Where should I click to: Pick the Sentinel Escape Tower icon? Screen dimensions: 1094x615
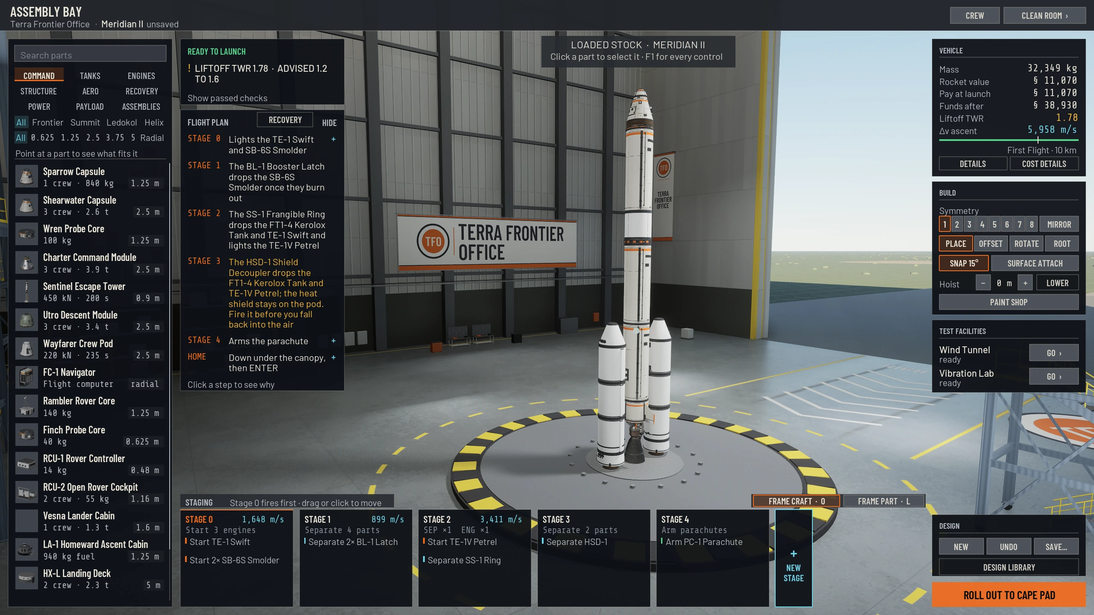[26, 292]
